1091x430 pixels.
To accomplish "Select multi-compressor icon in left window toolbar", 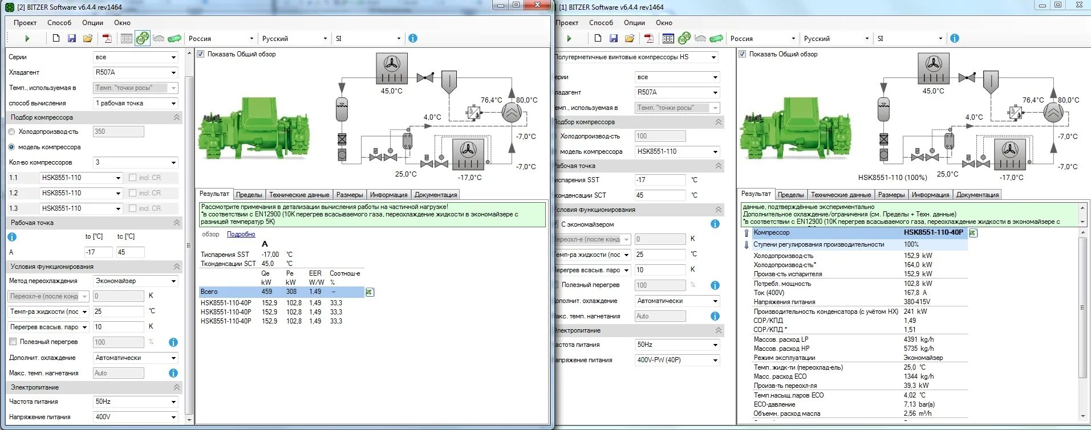I will [x=142, y=38].
